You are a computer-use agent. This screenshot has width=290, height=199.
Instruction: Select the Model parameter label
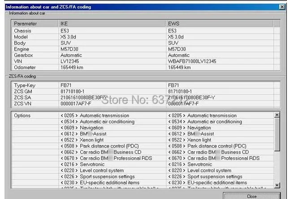click(21, 37)
